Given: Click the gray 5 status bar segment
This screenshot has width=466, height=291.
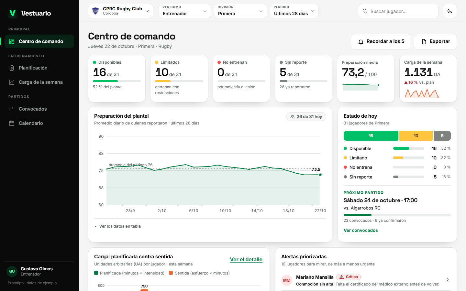Looking at the screenshot, I should coord(442,136).
